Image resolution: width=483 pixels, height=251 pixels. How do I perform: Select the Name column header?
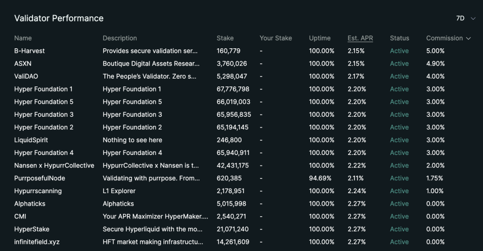23,38
